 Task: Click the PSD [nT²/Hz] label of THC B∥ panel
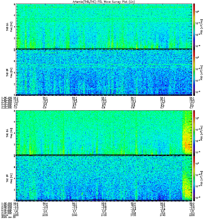point(202,178)
